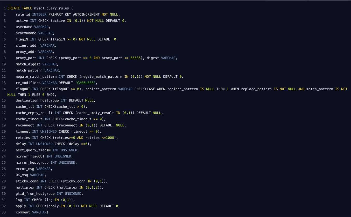Click CASE keyword on line 14

(x=151, y=89)
